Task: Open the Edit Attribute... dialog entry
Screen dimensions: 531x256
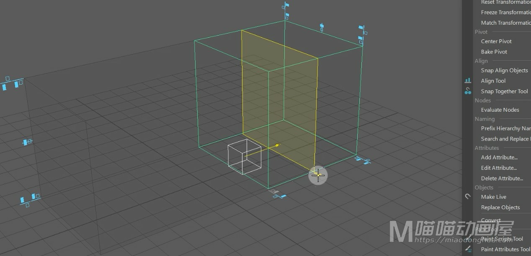Action: tap(499, 168)
